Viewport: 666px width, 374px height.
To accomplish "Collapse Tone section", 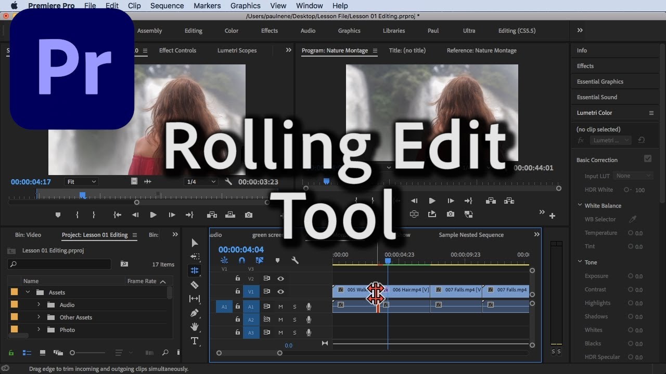I will tap(580, 262).
